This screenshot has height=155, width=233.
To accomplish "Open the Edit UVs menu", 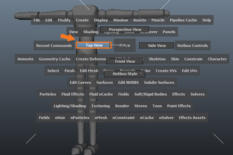I will (190, 71).
